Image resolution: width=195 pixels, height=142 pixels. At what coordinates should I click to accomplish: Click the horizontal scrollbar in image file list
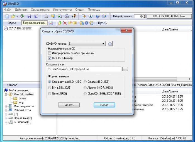point(155,79)
